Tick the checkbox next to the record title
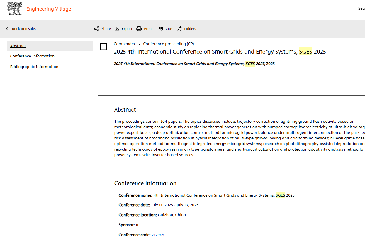Viewport: 365px width, 242px height. tap(103, 47)
